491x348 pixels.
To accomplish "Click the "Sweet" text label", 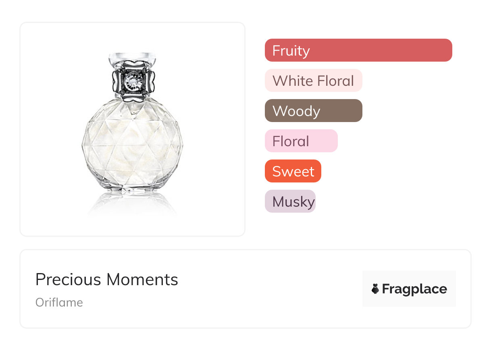I will point(293,172).
